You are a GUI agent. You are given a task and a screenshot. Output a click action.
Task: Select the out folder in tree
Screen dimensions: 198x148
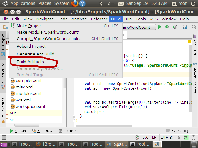click(13, 113)
